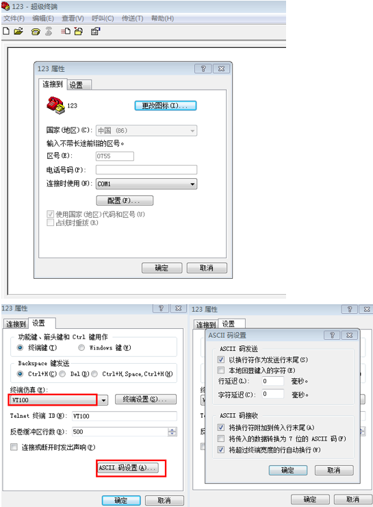Click the help question-mark in ASCII 码设置 dialog
The image size is (373, 507).
tap(332, 335)
